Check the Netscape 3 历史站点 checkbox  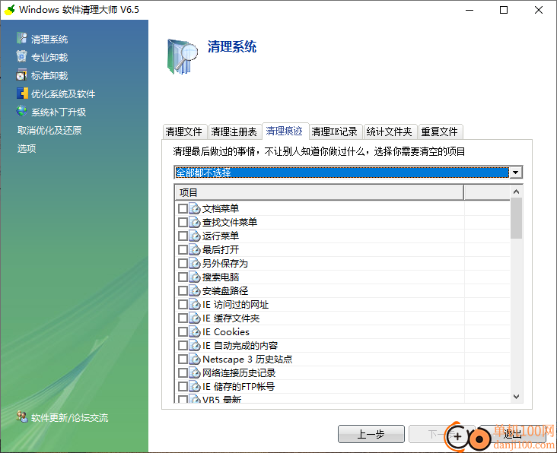183,360
